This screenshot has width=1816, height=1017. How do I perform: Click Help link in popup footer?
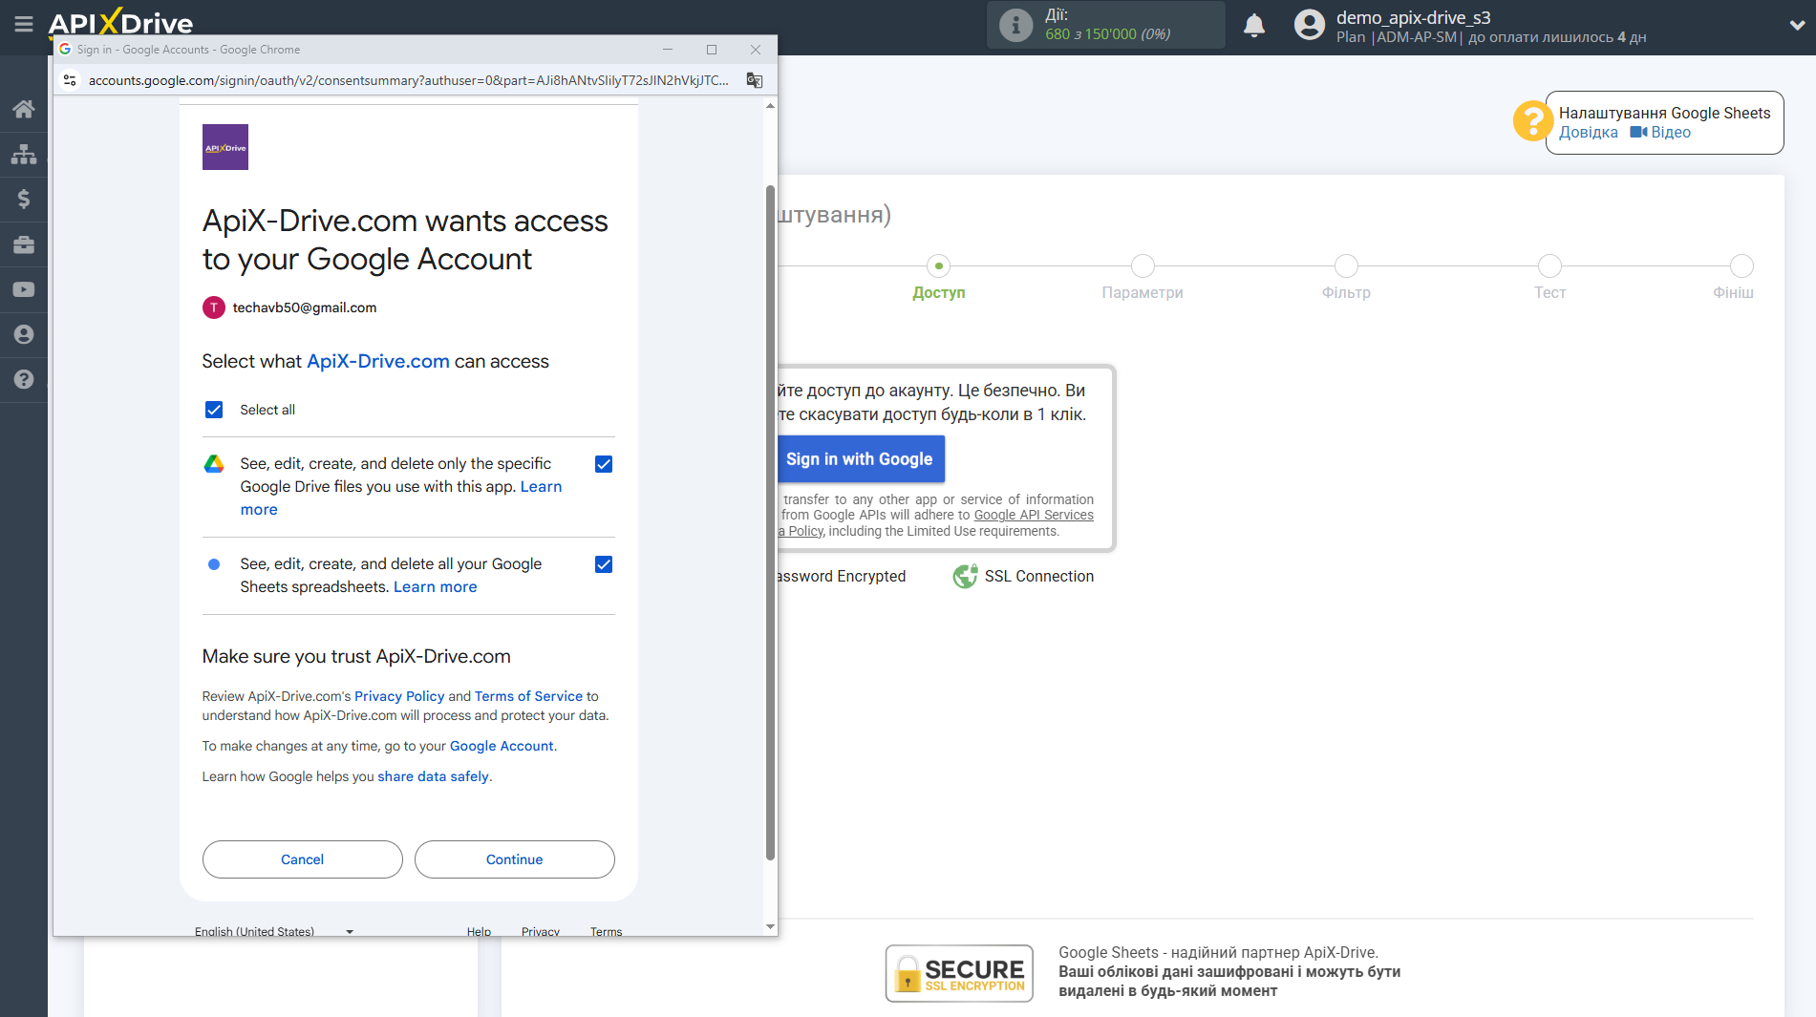point(479,931)
